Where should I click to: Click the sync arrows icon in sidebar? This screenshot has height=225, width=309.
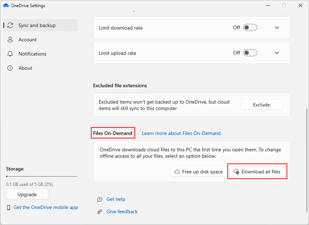pyautogui.click(x=10, y=25)
